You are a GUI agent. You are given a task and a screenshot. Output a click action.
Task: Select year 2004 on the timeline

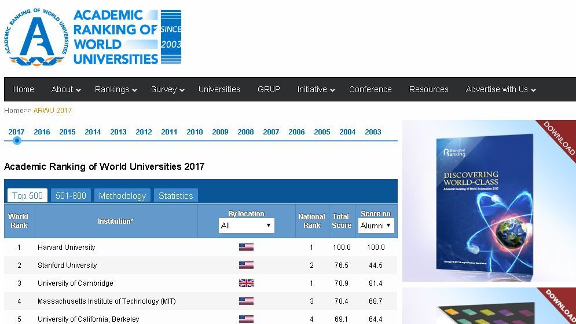click(x=347, y=132)
